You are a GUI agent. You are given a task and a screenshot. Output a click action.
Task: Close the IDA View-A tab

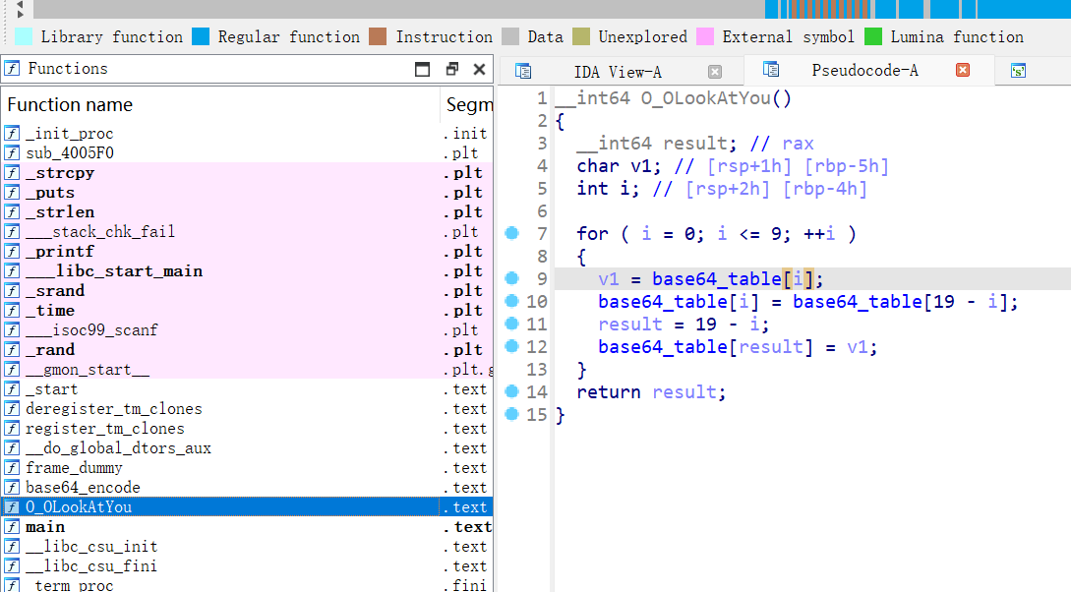click(x=715, y=71)
